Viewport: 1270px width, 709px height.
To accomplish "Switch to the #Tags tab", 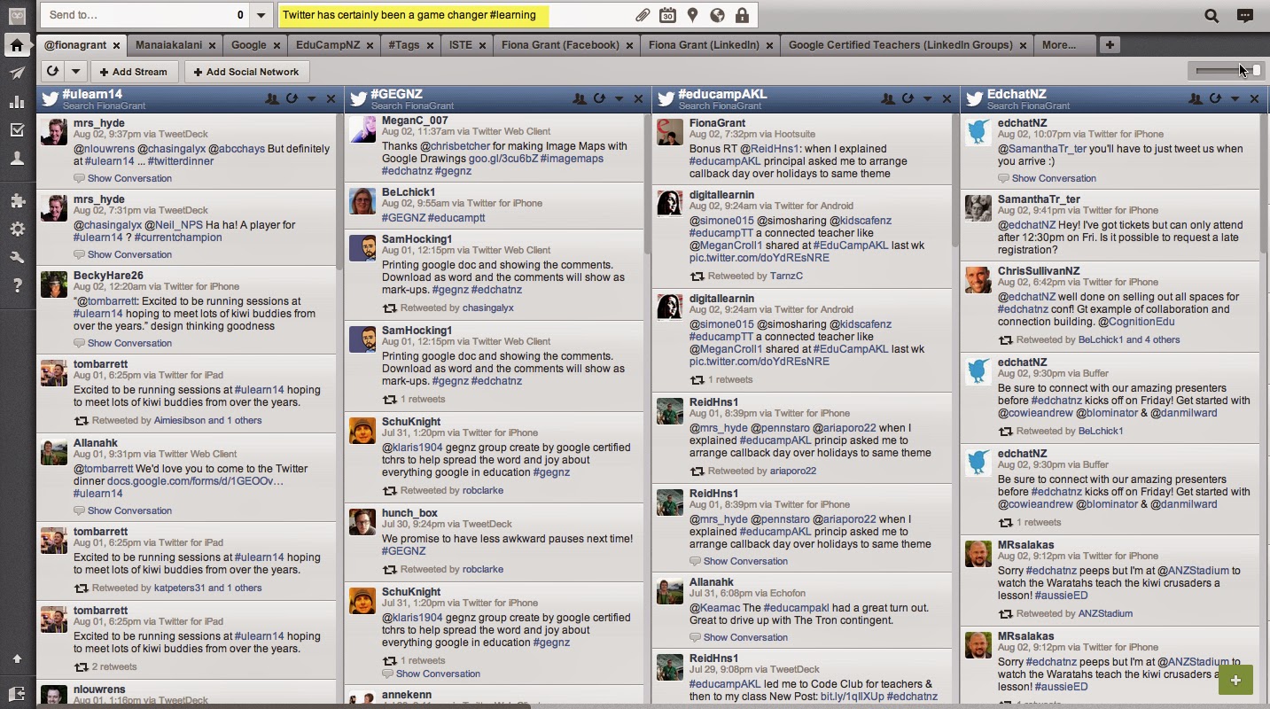I will coord(404,45).
